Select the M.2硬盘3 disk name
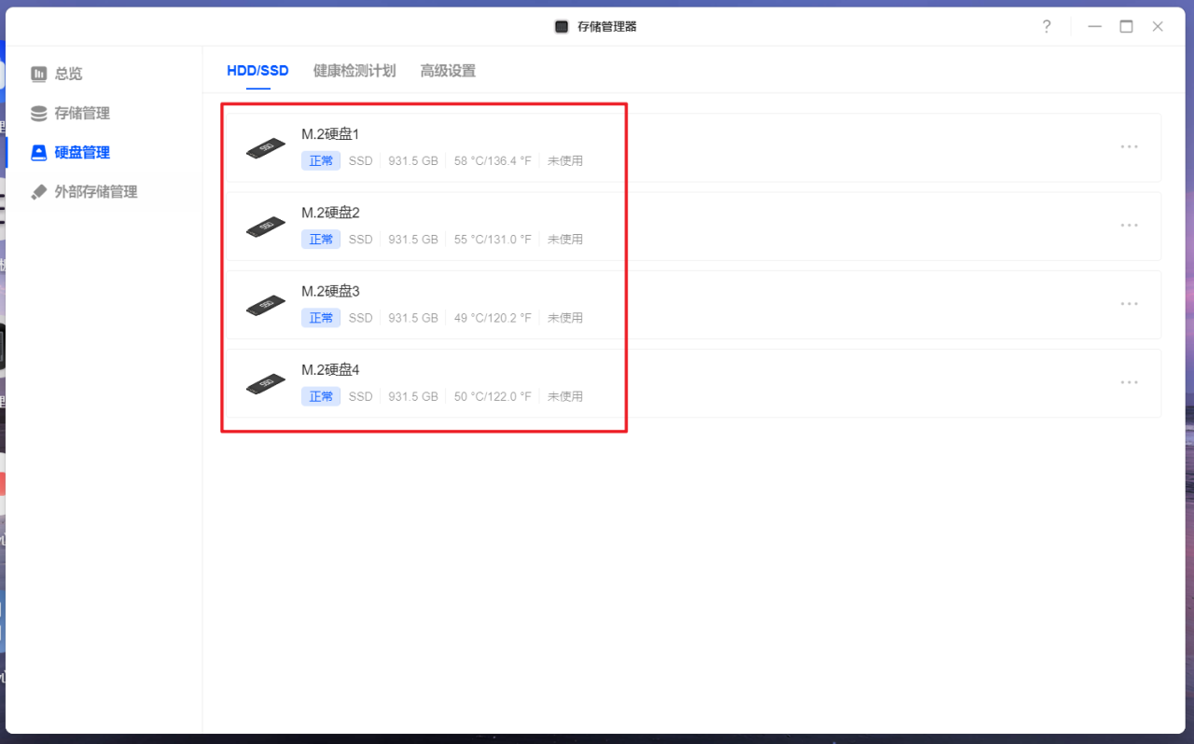This screenshot has height=744, width=1194. click(x=331, y=291)
